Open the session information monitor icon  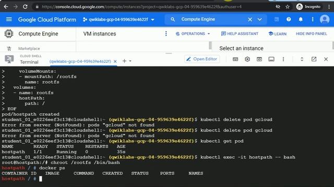(x=271, y=59)
